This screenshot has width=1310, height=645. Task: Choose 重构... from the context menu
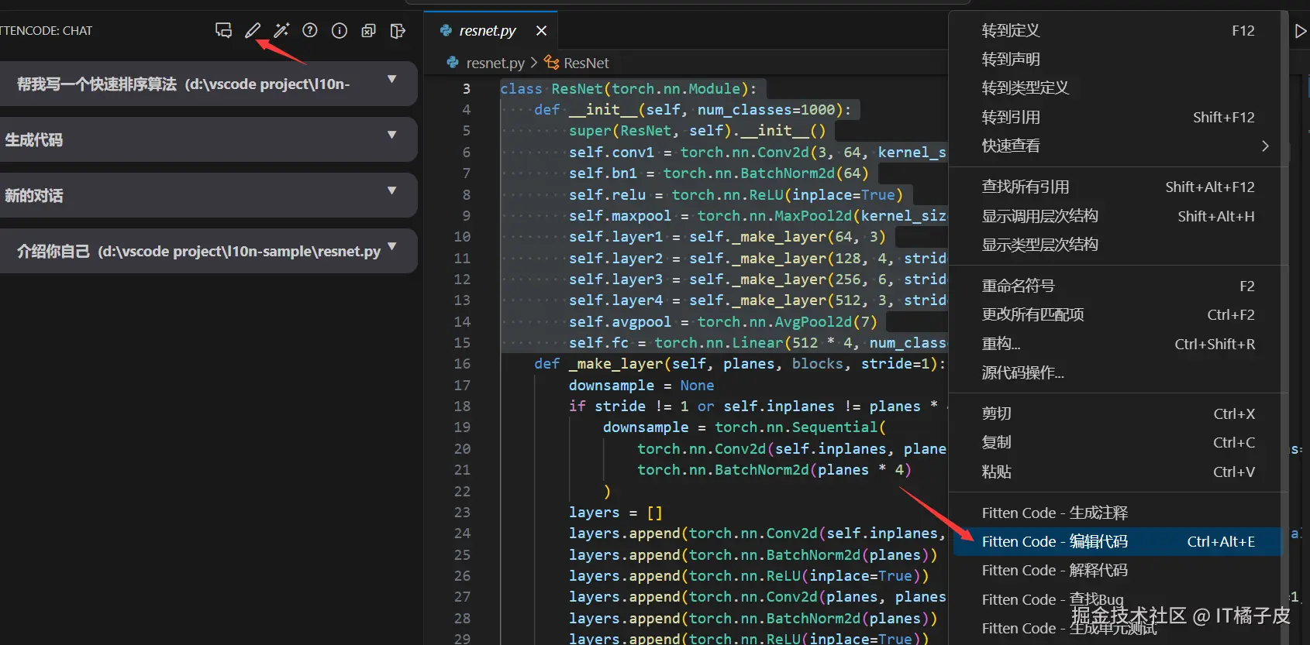coord(1118,344)
